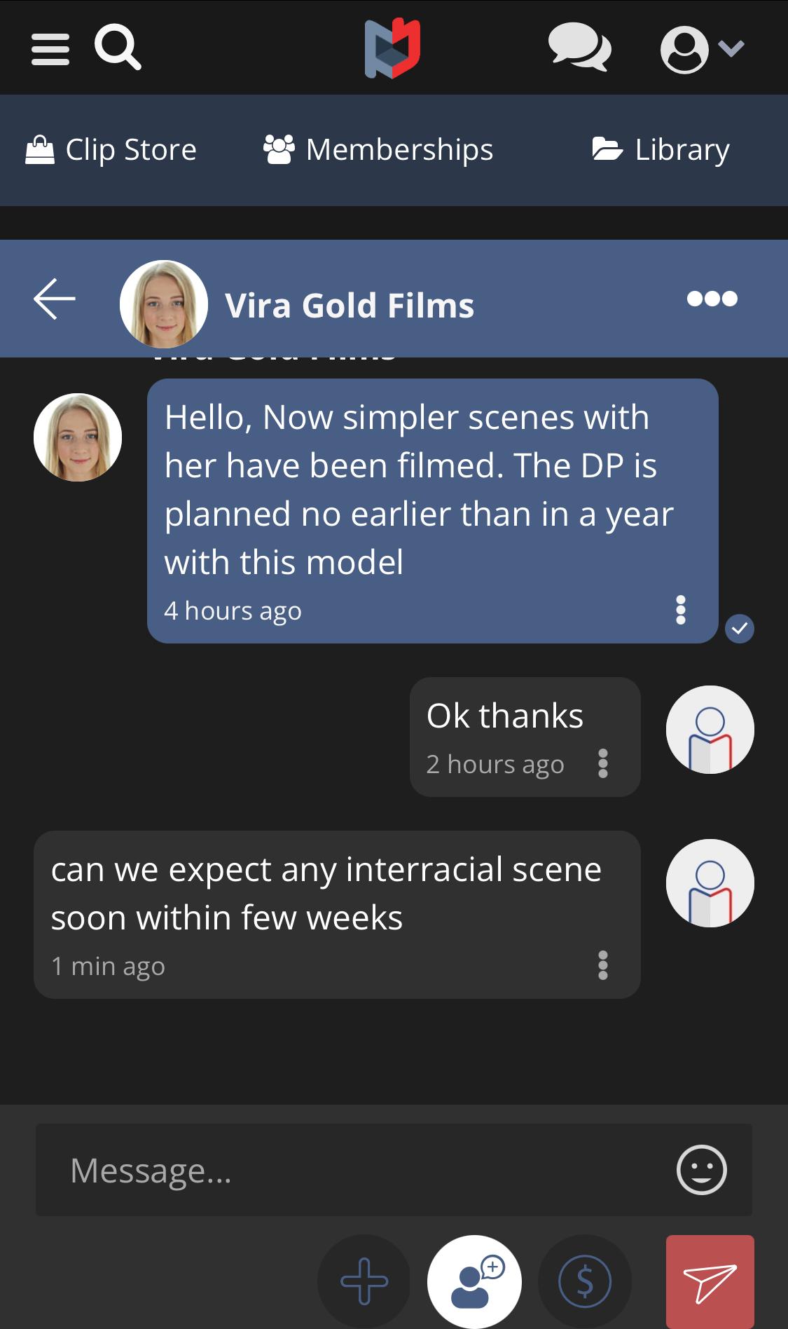The height and width of the screenshot is (1329, 788).
Task: Click the add-user chat button
Action: click(474, 1281)
